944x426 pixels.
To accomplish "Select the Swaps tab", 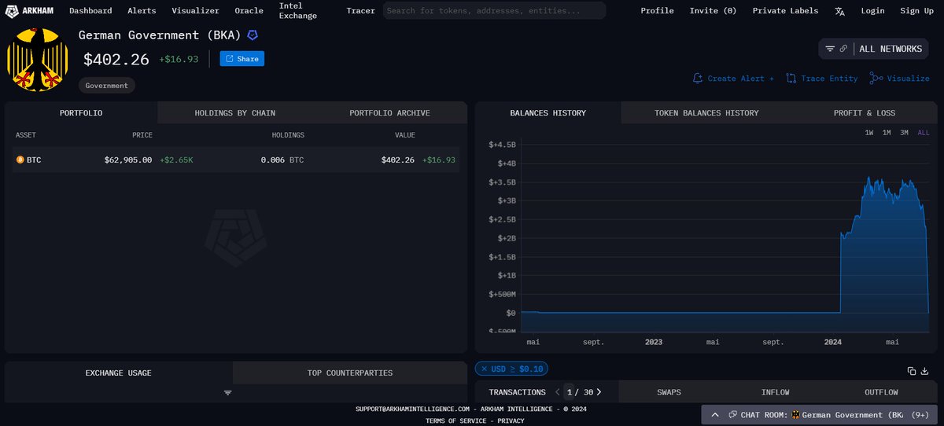I will click(x=669, y=392).
